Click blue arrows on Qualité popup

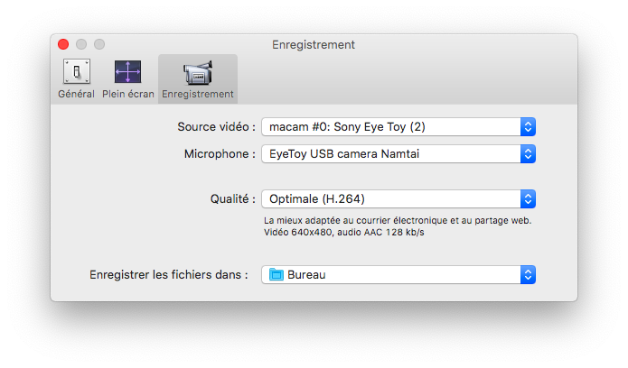coord(529,198)
